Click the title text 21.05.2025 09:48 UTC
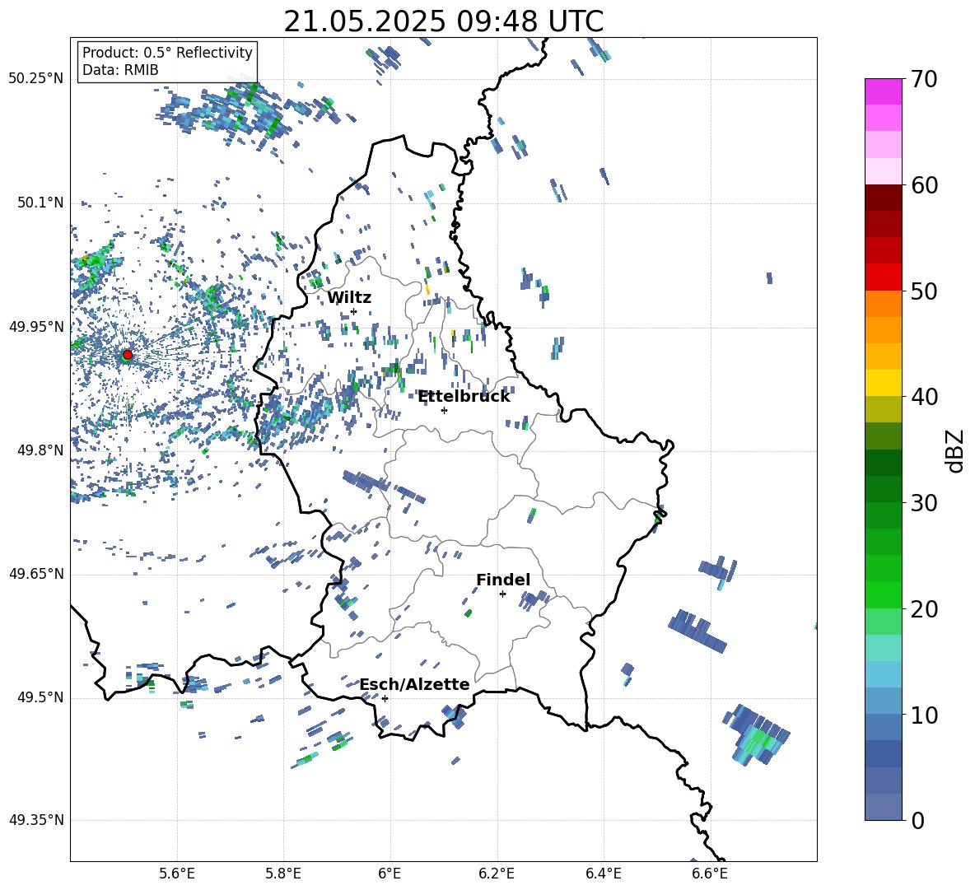Screen dimensions: 975x890 pyautogui.click(x=443, y=21)
